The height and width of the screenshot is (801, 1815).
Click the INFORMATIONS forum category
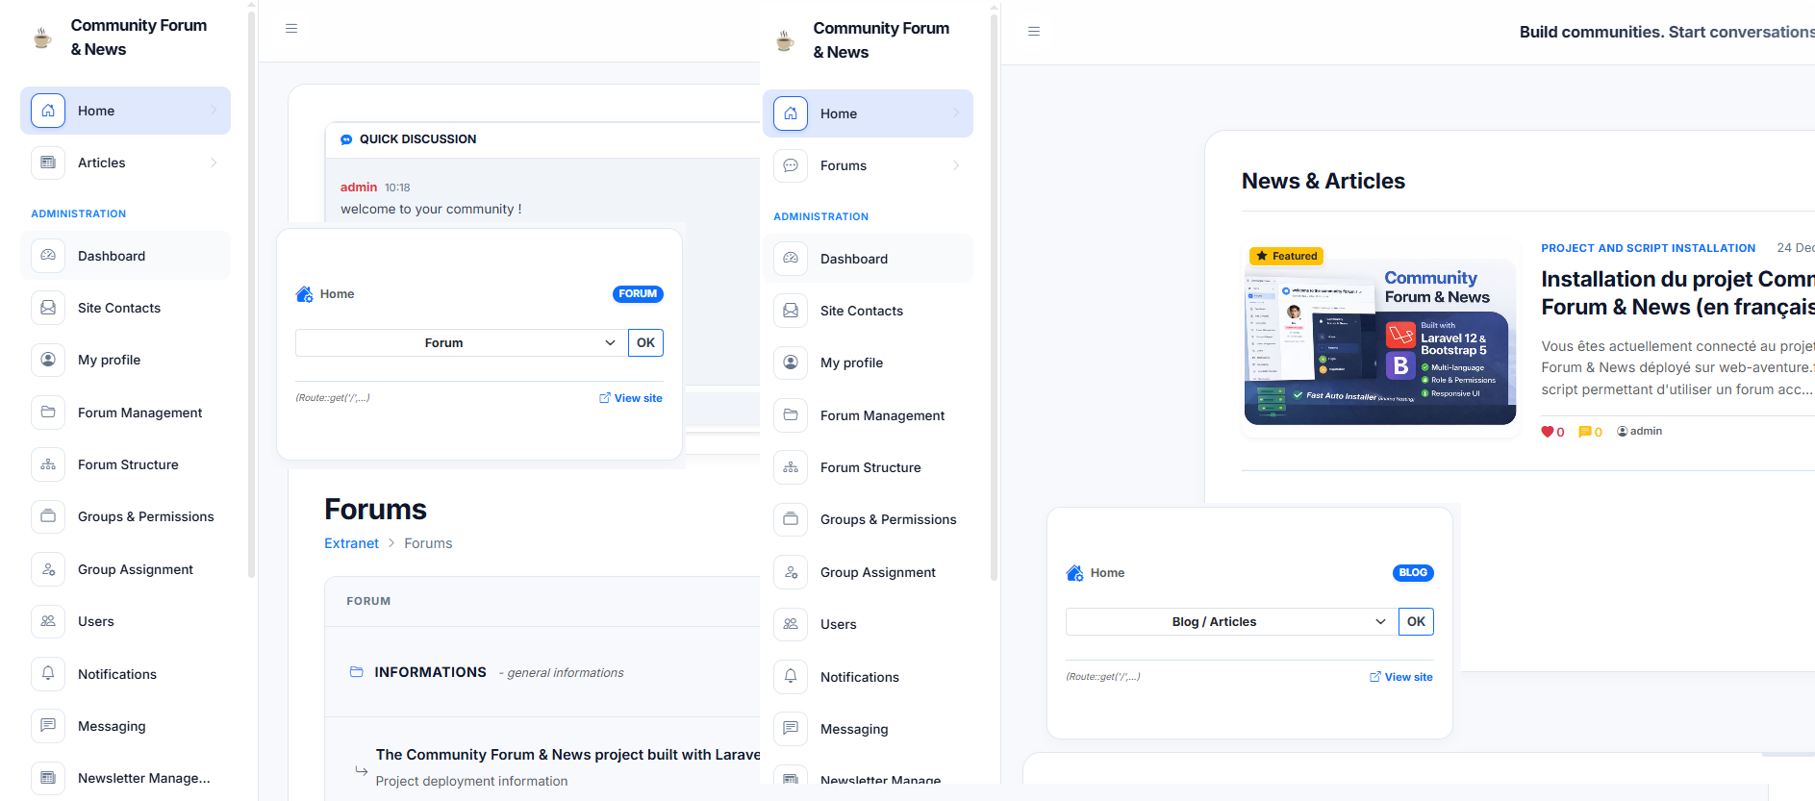point(430,672)
